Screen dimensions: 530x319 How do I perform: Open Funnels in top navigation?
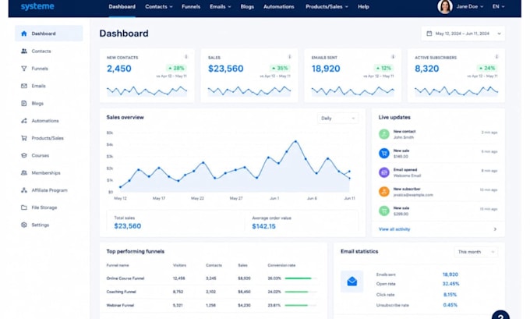click(191, 7)
